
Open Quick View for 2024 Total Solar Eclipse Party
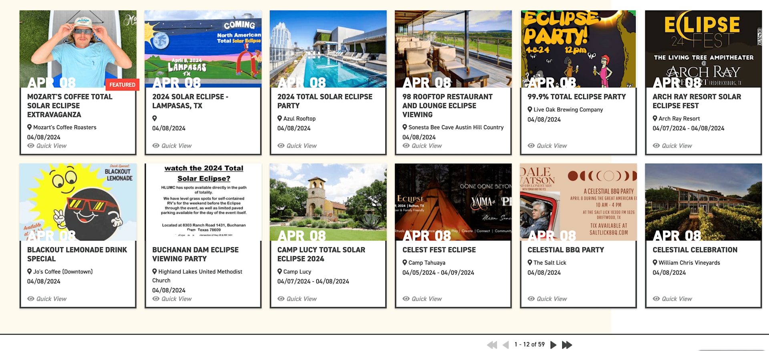point(297,146)
